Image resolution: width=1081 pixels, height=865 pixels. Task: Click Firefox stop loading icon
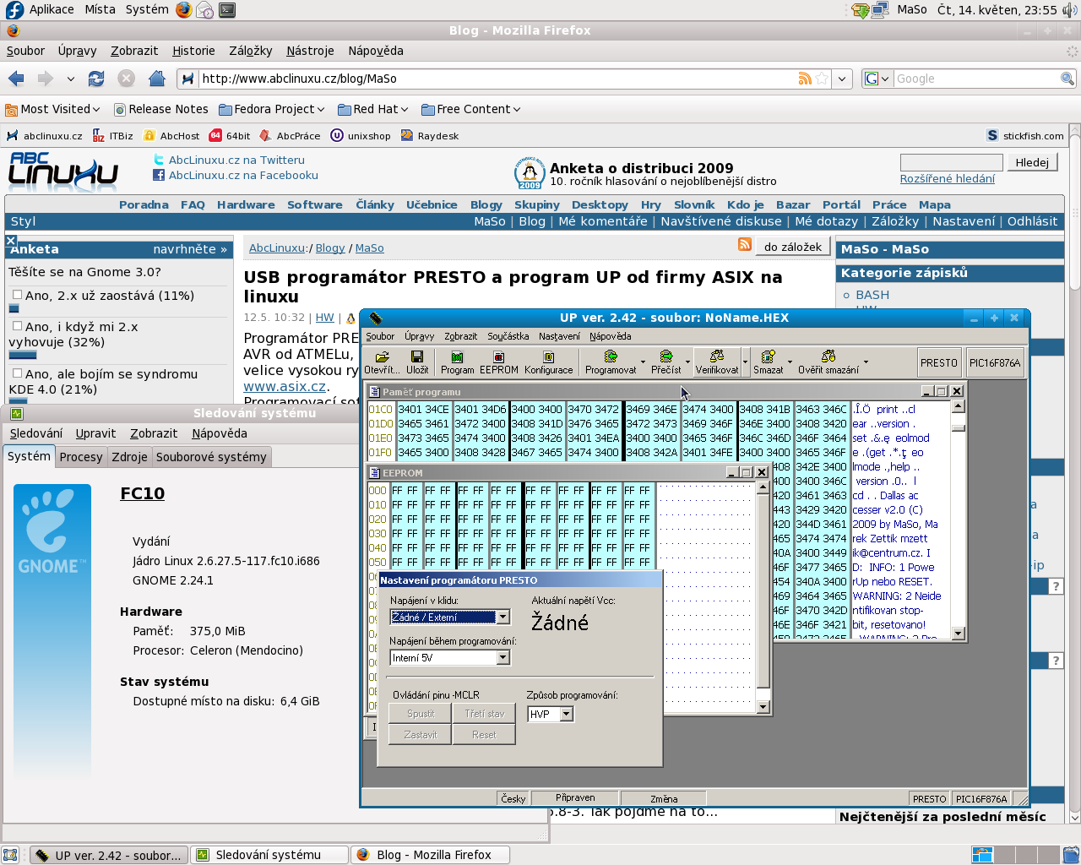[126, 79]
